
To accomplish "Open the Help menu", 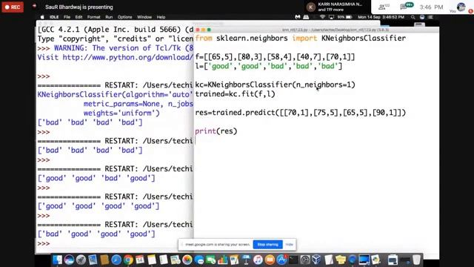I will click(161, 17).
